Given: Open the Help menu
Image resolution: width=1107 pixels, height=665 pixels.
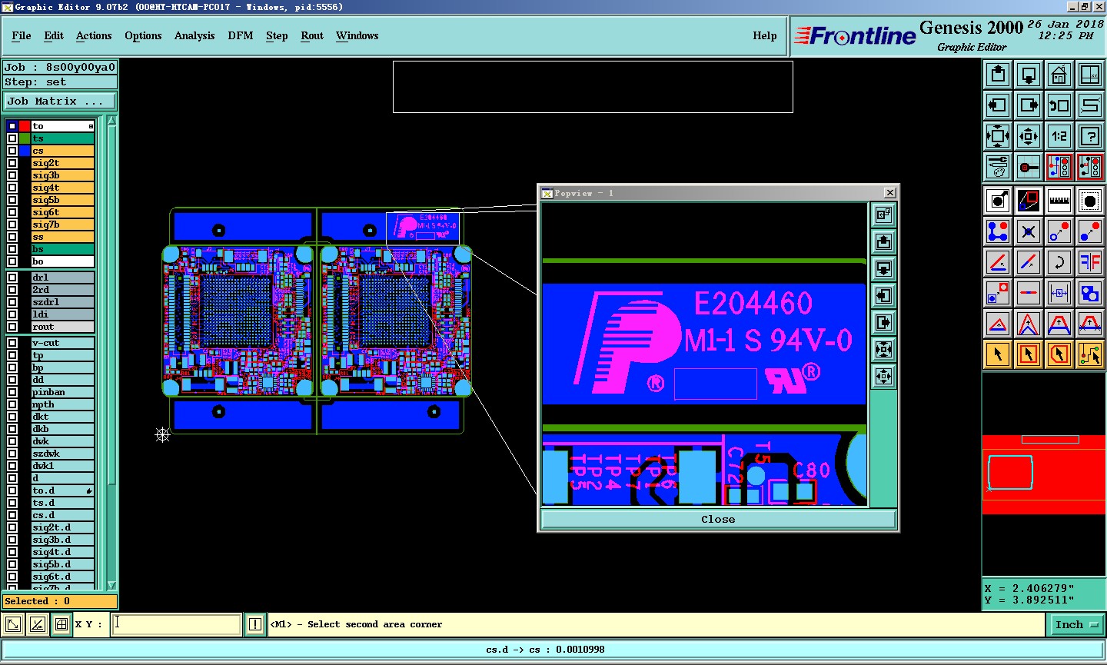Looking at the screenshot, I should coord(765,35).
